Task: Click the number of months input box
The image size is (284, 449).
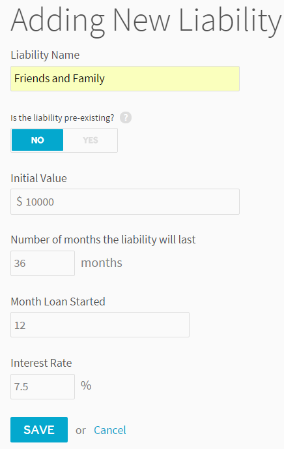Action: [x=42, y=264]
